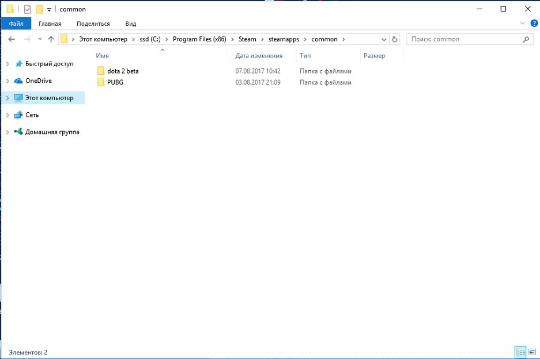Open the address bar history dropdown

click(x=384, y=40)
